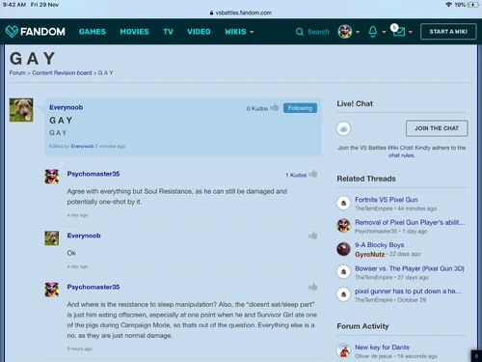482x362 pixels.
Task: Click the user avatar in top navigation
Action: 345,32
